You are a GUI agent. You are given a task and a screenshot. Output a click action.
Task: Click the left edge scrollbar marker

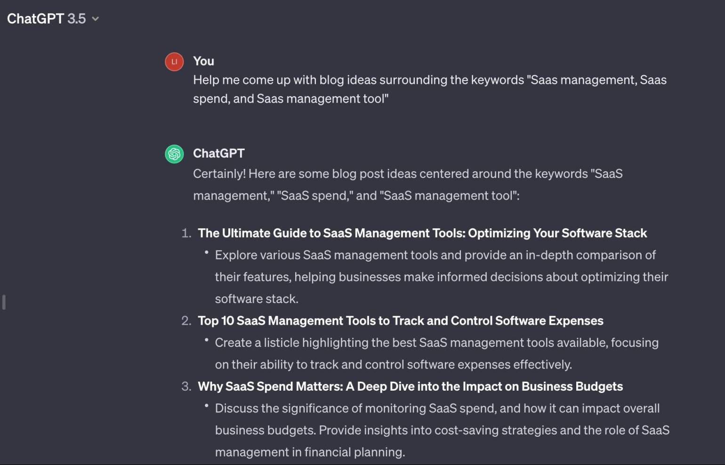(x=4, y=303)
